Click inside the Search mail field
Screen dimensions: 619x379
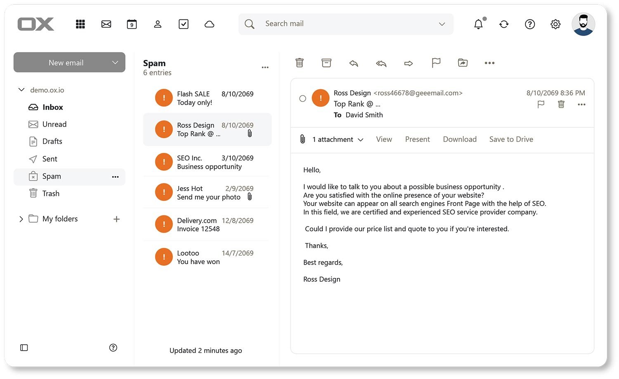[x=330, y=24]
